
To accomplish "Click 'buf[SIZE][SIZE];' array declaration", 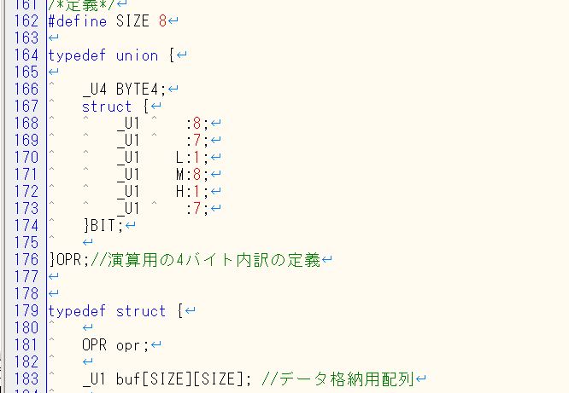I will point(184,379).
